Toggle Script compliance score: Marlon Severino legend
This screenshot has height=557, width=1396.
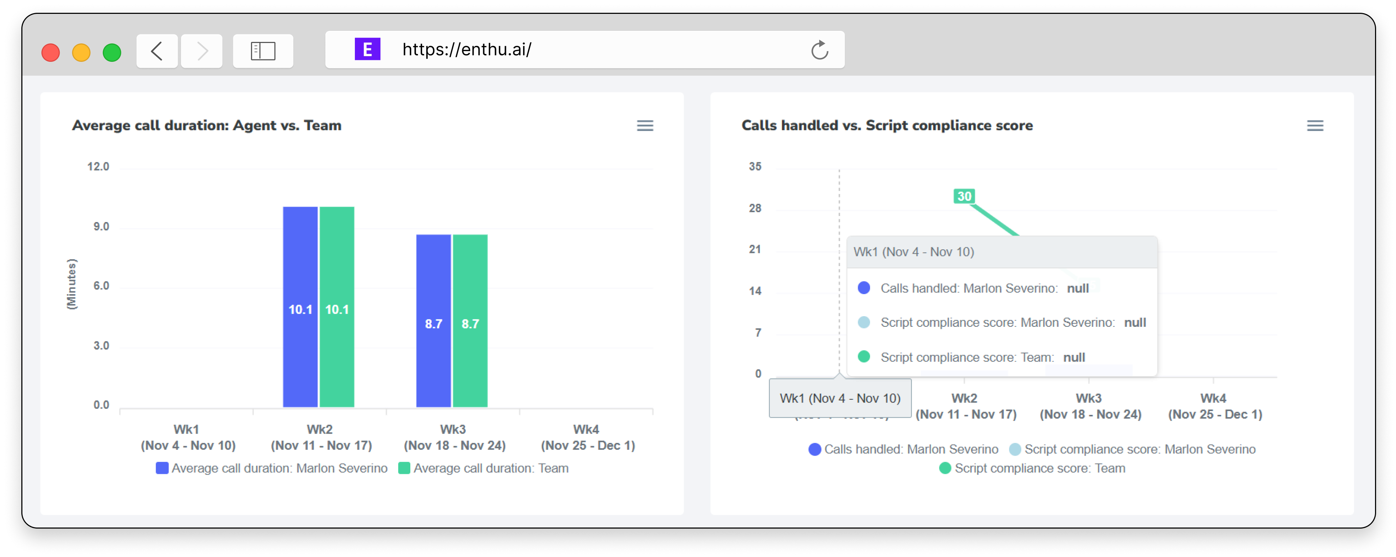pos(1132,449)
